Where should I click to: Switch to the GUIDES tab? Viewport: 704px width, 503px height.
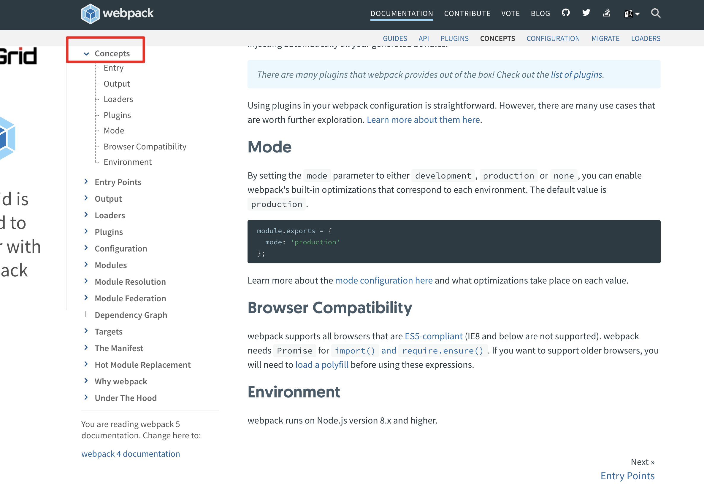click(395, 38)
